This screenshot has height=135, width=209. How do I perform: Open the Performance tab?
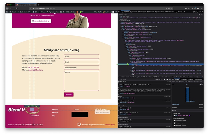click(170, 12)
